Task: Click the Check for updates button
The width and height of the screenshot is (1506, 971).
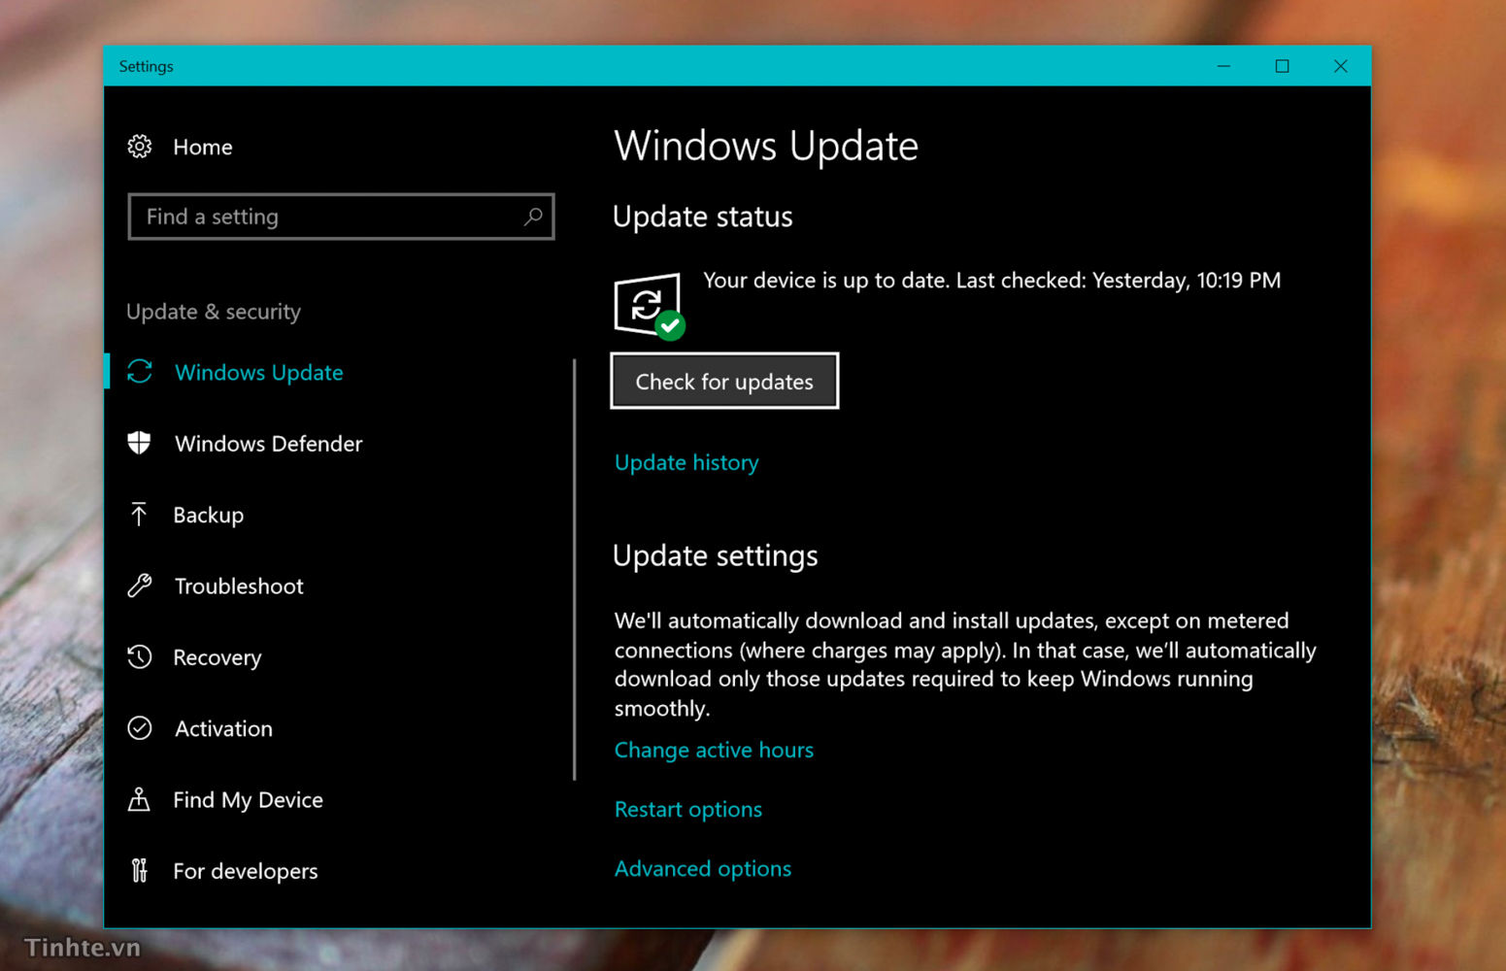Action: (724, 381)
